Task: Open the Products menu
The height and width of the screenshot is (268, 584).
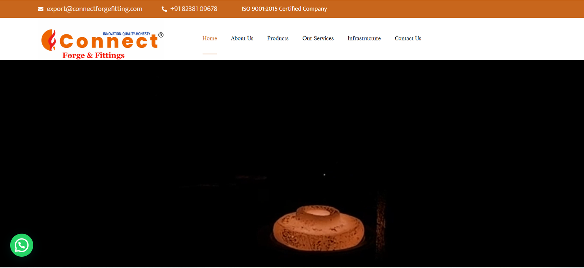Action: [x=278, y=38]
